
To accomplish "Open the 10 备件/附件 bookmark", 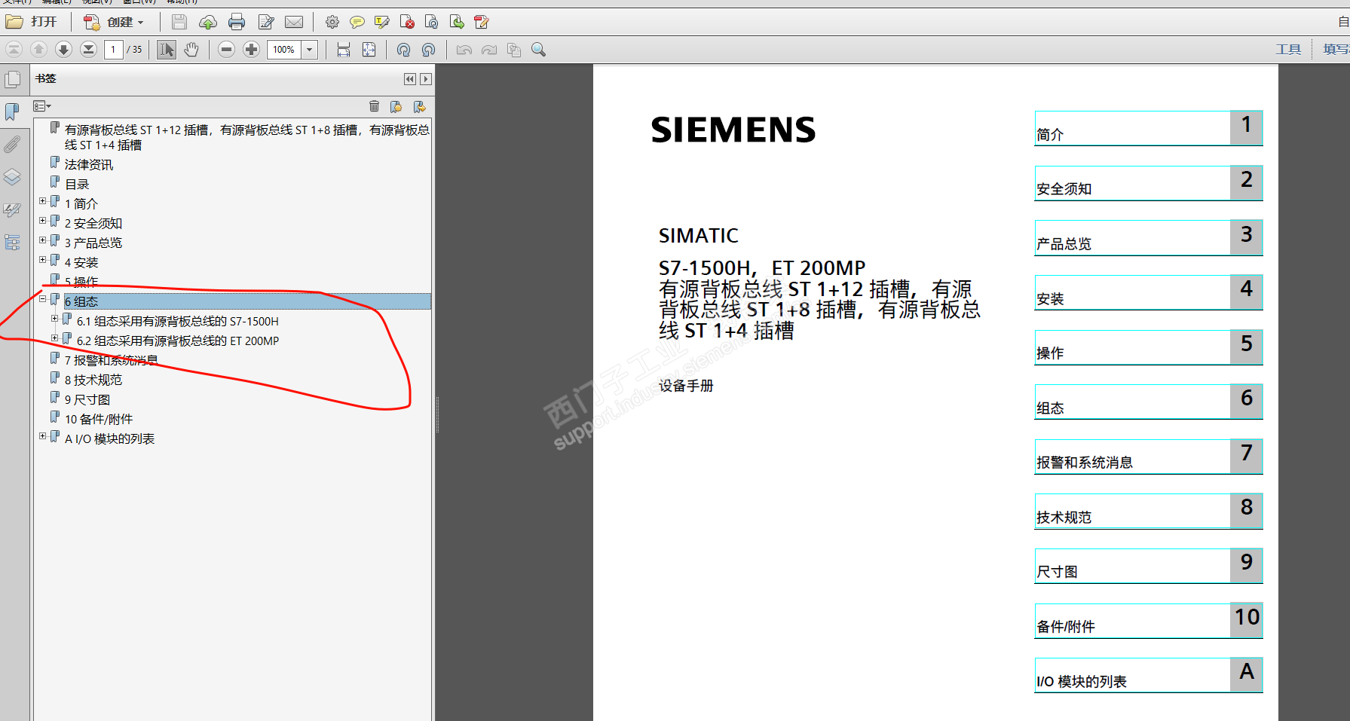I will point(99,420).
